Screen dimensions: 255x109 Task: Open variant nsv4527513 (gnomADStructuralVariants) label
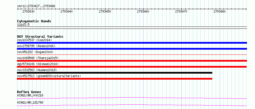click(x=49, y=76)
